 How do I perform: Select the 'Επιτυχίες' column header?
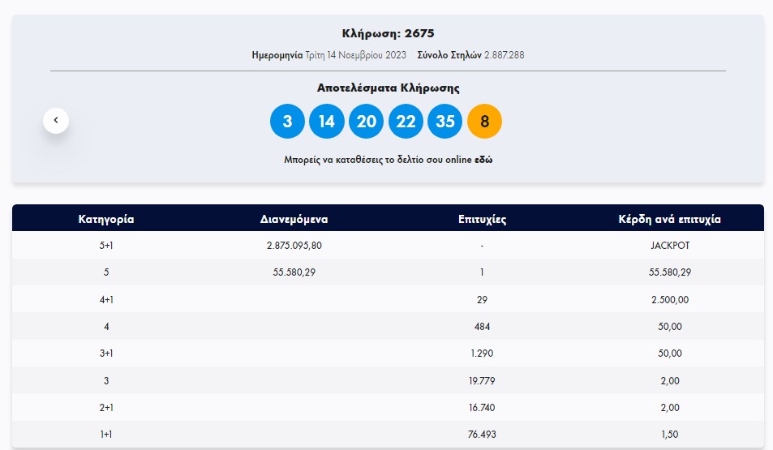[482, 219]
